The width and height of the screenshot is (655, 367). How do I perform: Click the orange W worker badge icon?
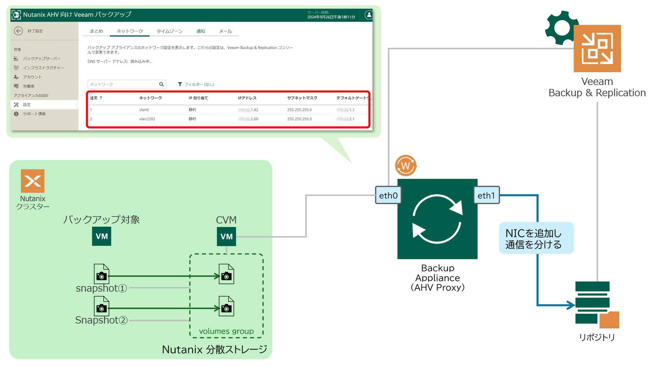pyautogui.click(x=405, y=166)
